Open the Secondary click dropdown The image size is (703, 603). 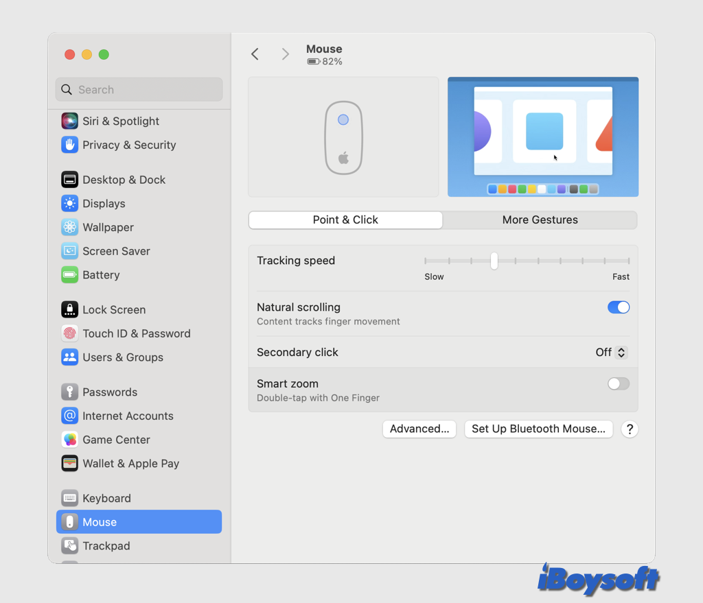(x=611, y=353)
